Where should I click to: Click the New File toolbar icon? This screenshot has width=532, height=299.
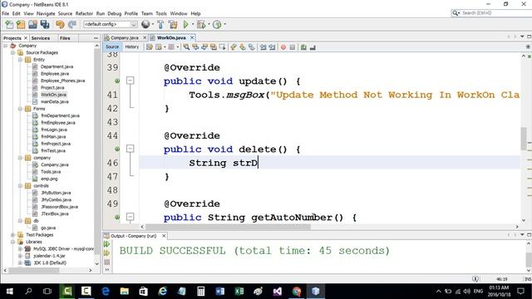[9, 24]
